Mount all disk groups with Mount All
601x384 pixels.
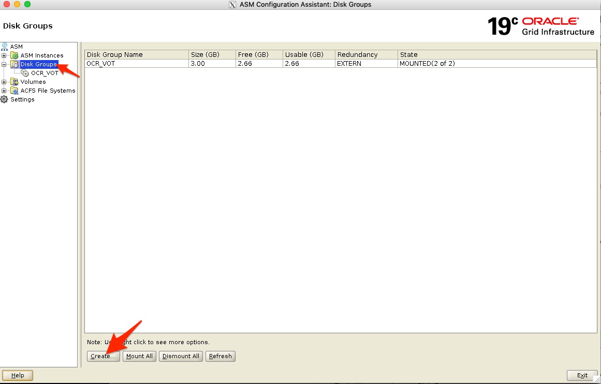tap(140, 356)
